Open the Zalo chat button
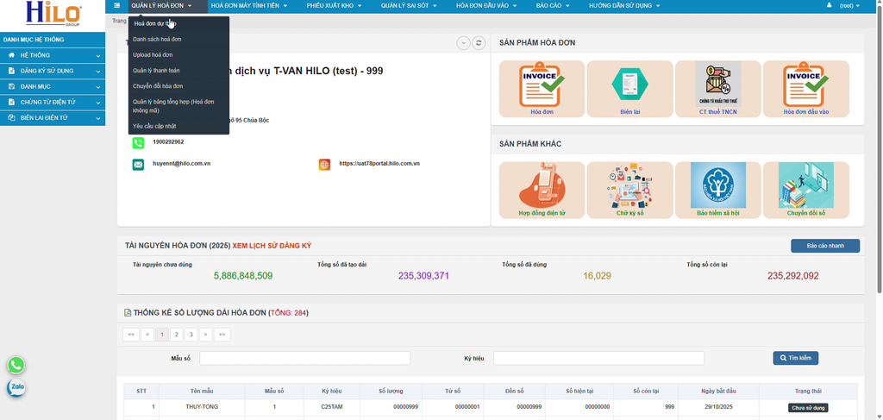This screenshot has height=420, width=883. [16, 388]
